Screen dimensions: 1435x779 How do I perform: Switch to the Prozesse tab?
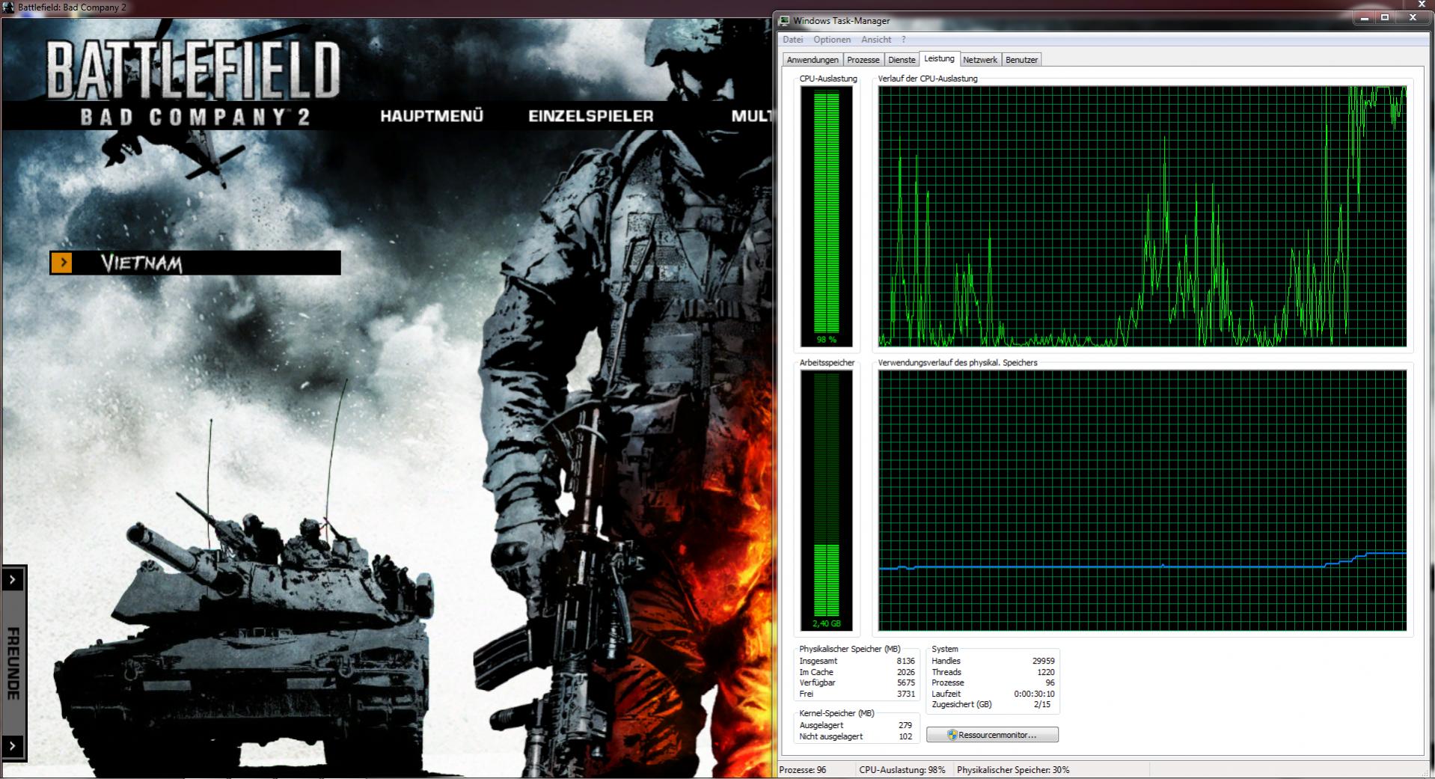pyautogui.click(x=863, y=60)
